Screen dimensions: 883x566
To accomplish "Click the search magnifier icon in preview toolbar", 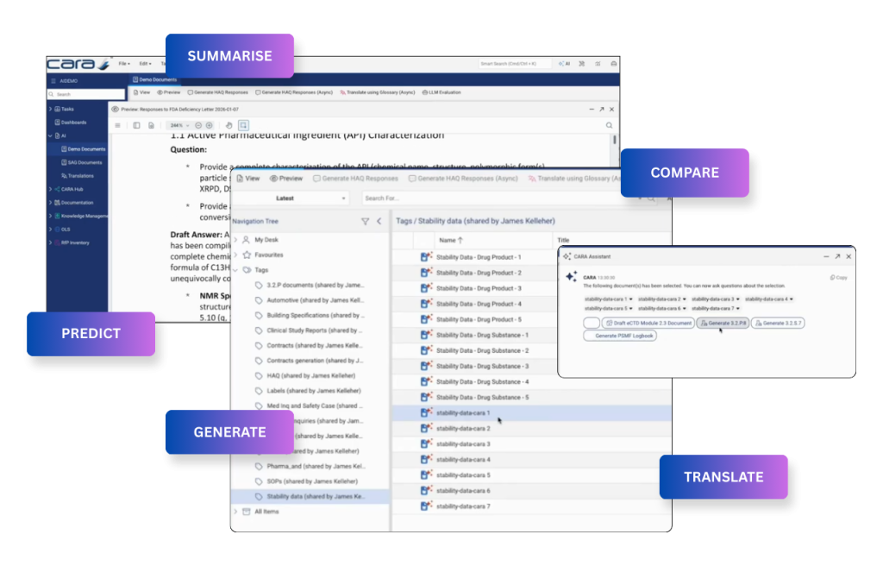I will tap(610, 125).
